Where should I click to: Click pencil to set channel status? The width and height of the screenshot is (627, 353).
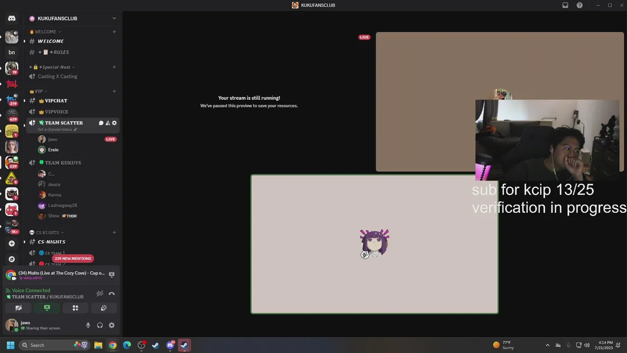[x=75, y=129]
